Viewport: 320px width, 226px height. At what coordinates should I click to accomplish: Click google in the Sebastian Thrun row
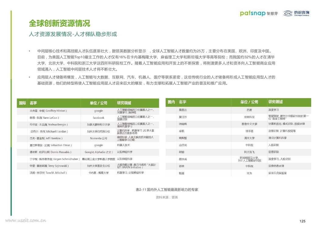[x=98, y=145]
